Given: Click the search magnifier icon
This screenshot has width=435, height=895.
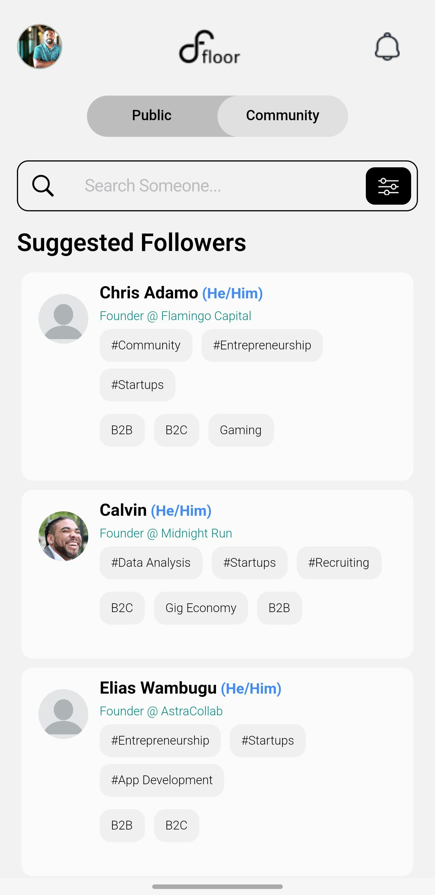Looking at the screenshot, I should 43,185.
